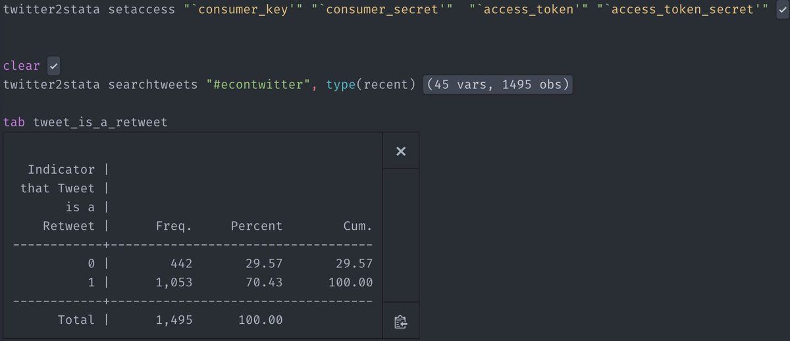Click the checkmark badge next to clear
The height and width of the screenshot is (341, 790).
point(54,66)
